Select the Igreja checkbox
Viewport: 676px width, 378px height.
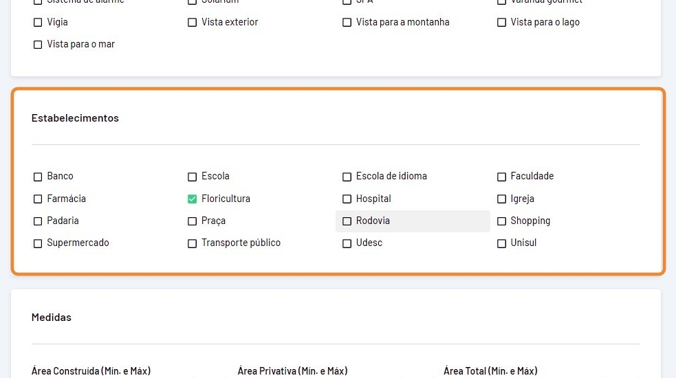click(502, 199)
